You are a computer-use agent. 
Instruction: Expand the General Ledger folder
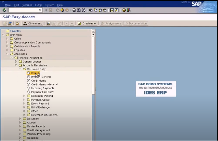[x=16, y=62]
